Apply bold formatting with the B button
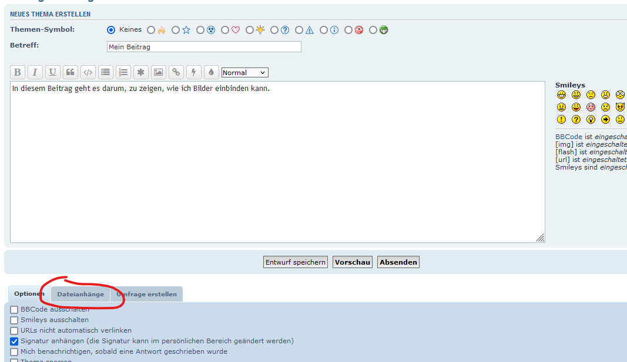 (18, 72)
